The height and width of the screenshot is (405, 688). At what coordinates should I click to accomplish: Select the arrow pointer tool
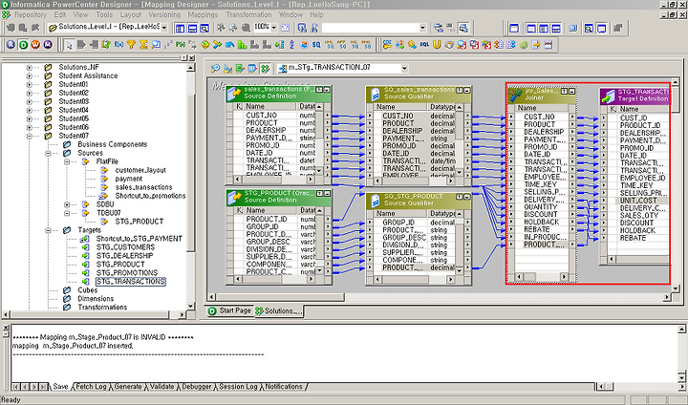click(x=70, y=45)
